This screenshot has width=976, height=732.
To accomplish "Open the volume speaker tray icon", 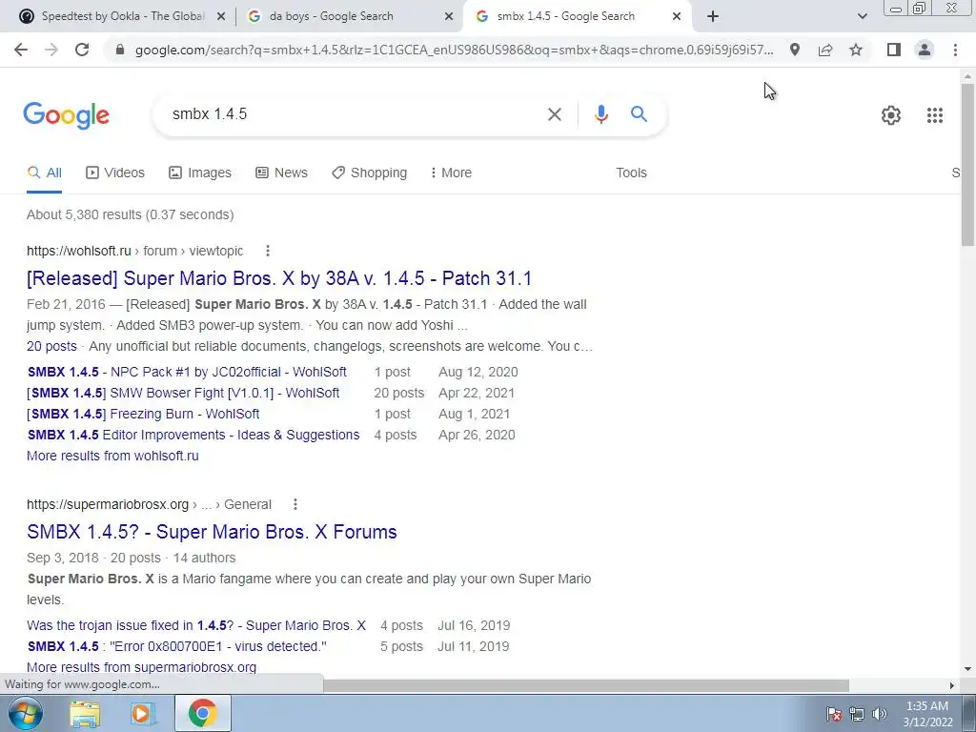I will pyautogui.click(x=880, y=714).
